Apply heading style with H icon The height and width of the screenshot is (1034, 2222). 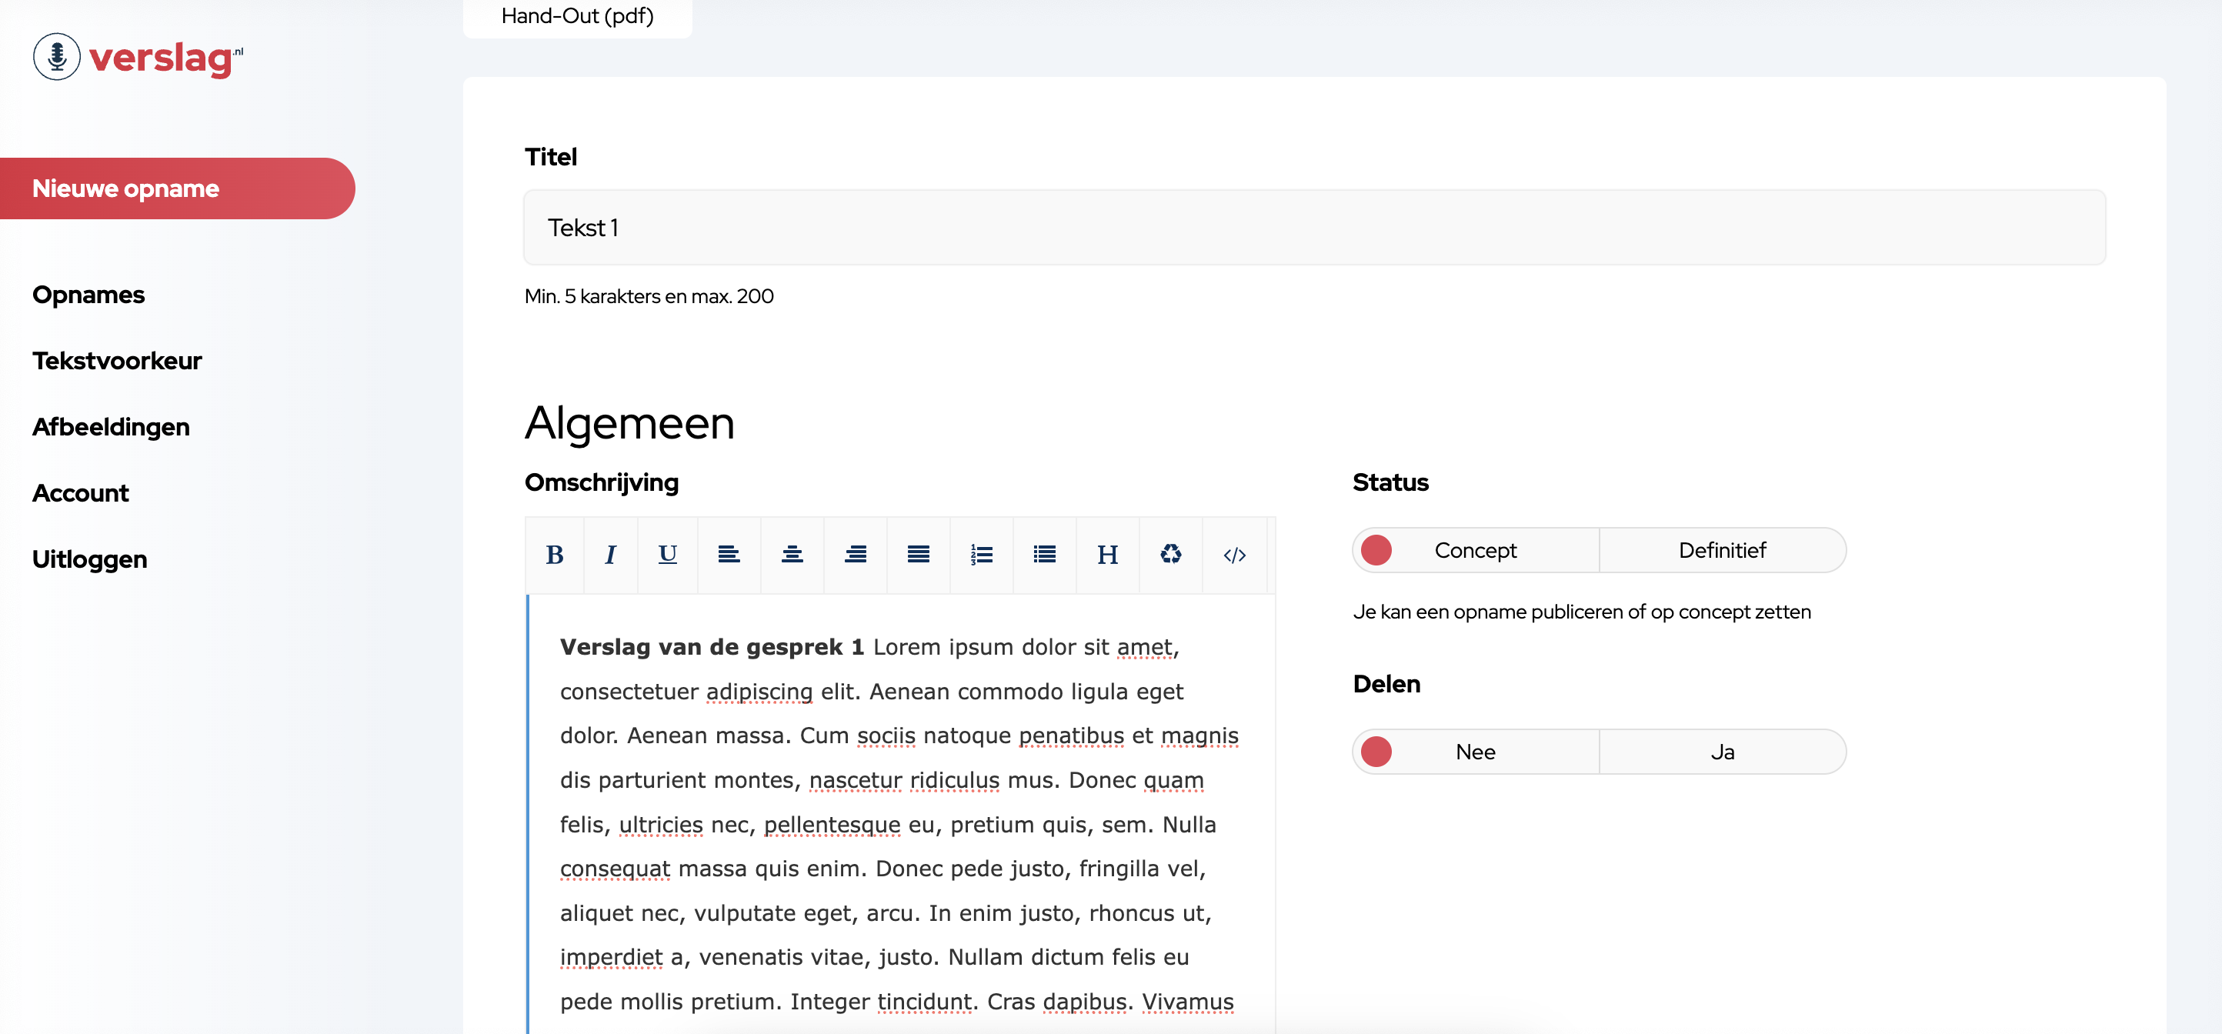[x=1108, y=555]
